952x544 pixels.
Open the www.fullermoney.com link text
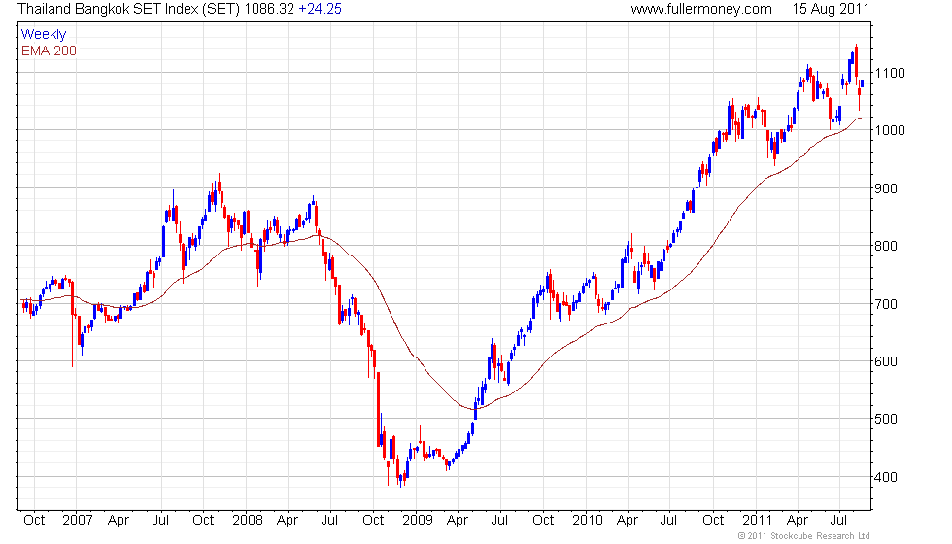pyautogui.click(x=701, y=9)
